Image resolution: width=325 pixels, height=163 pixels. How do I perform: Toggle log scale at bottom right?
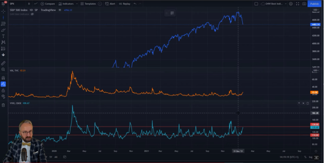(x=310, y=157)
